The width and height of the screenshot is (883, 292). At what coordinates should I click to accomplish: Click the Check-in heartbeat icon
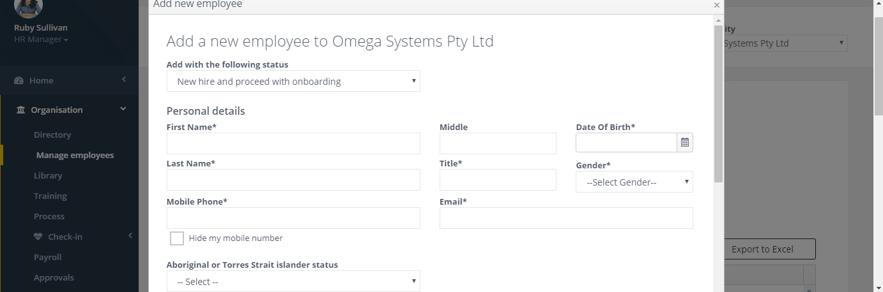click(x=37, y=237)
